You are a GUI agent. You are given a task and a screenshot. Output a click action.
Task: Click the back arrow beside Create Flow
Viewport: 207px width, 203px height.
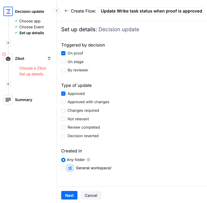click(x=67, y=11)
